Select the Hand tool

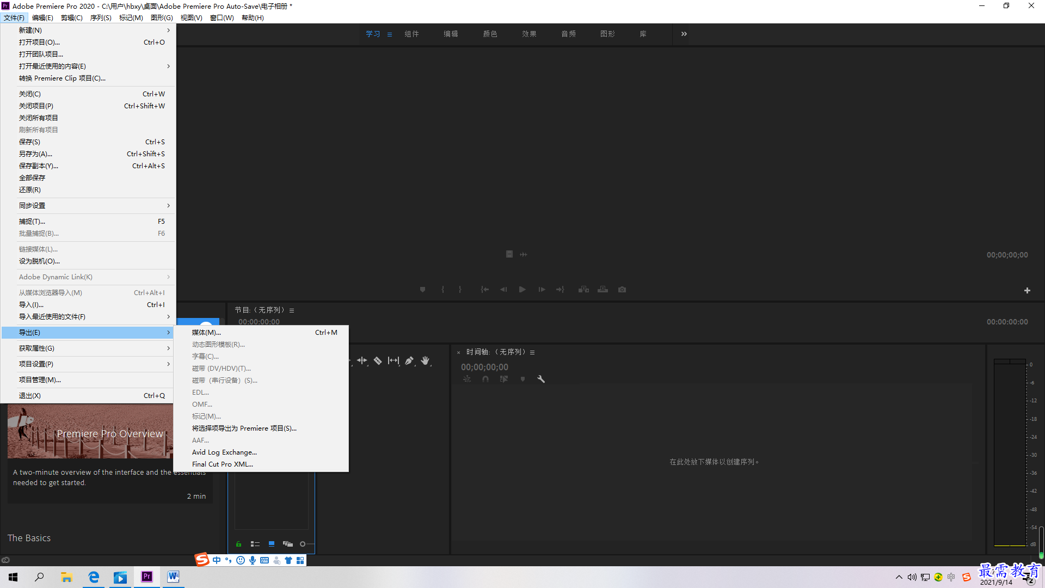click(x=426, y=360)
